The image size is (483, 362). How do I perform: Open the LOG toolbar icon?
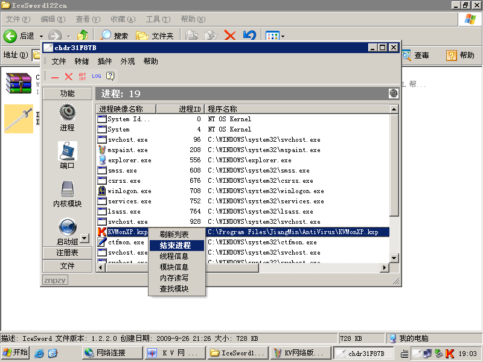[x=97, y=76]
